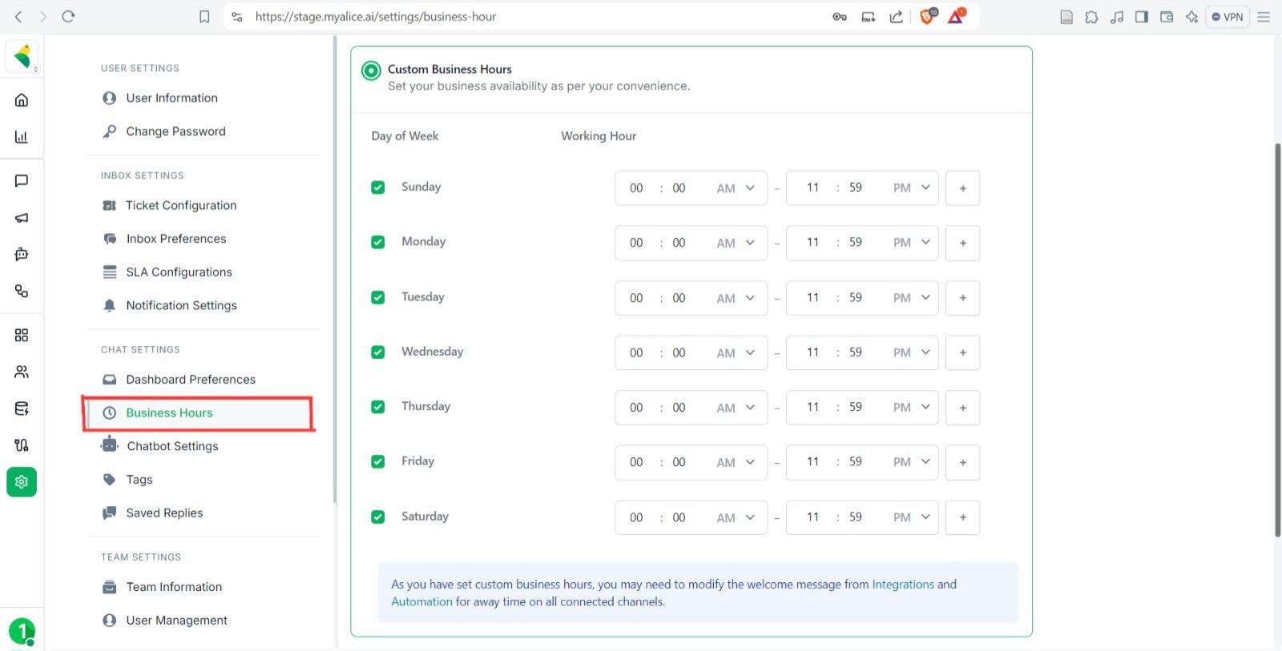1282x651 pixels.
Task: Click the green settings gear icon
Action: [x=22, y=482]
